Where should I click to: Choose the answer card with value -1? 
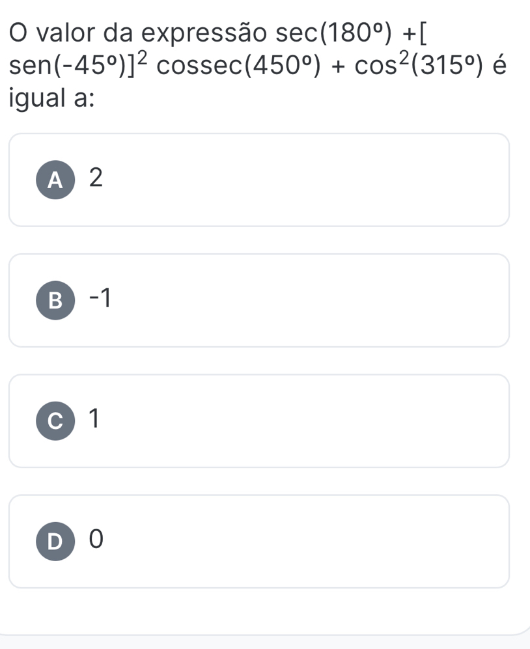coord(258,300)
